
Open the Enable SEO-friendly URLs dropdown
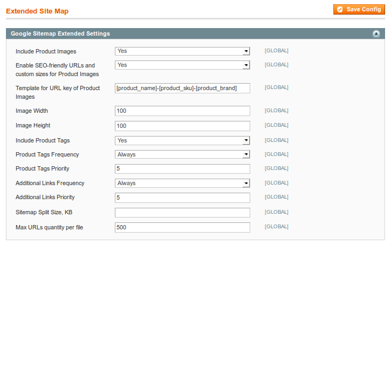pyautogui.click(x=182, y=65)
